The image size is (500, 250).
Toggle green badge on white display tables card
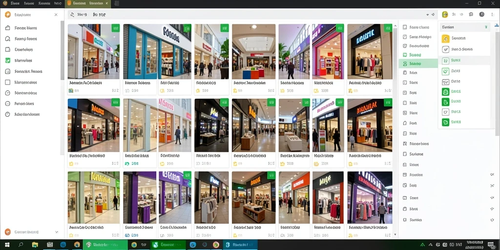[306, 103]
